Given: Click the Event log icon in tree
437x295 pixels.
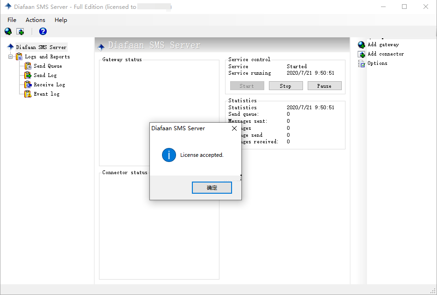Looking at the screenshot, I should (x=28, y=94).
